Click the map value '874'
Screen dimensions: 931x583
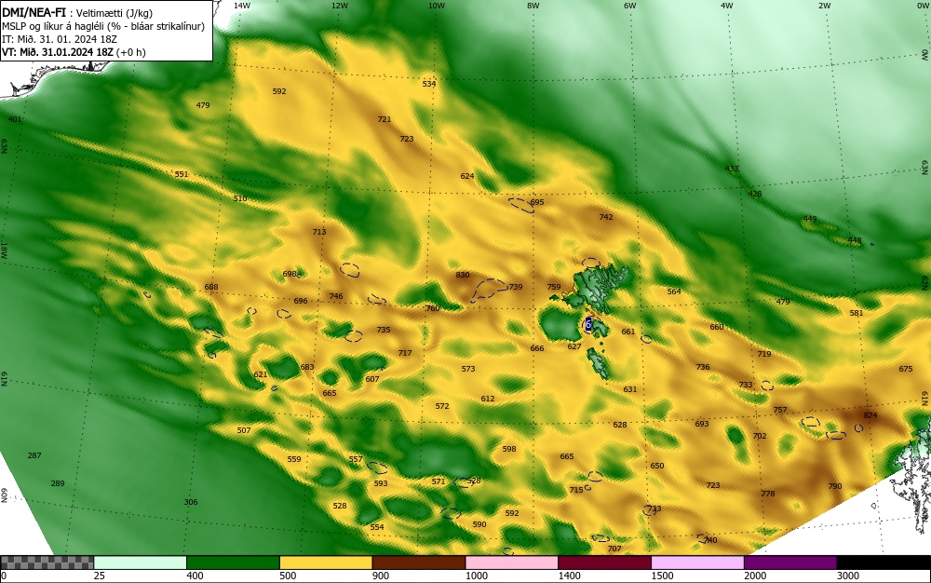870,415
